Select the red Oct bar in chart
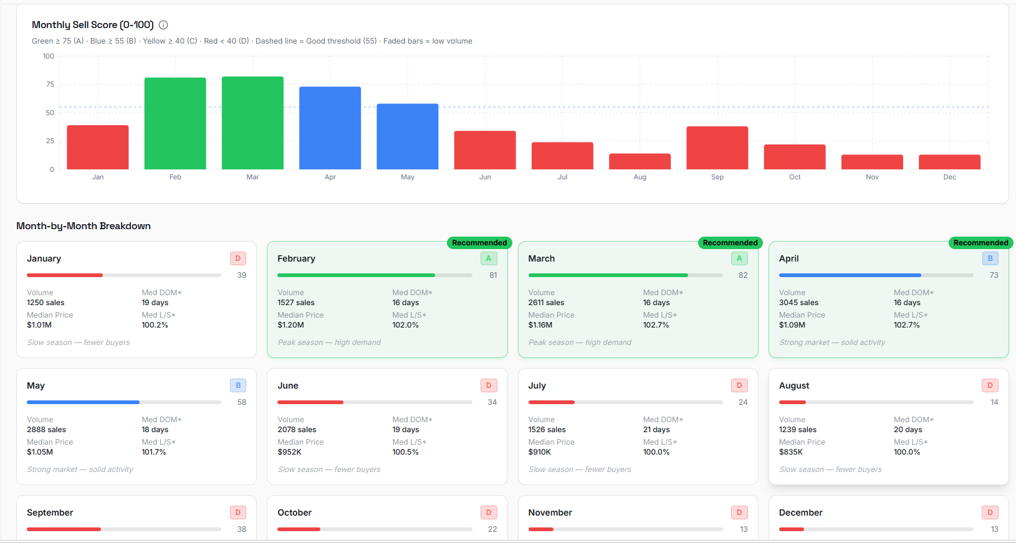 point(795,157)
